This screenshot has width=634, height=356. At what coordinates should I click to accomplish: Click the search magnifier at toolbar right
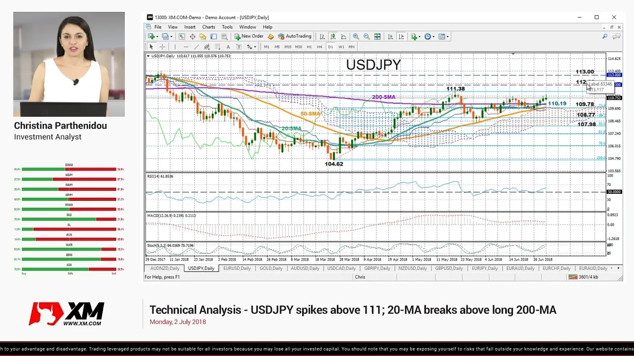(605, 36)
